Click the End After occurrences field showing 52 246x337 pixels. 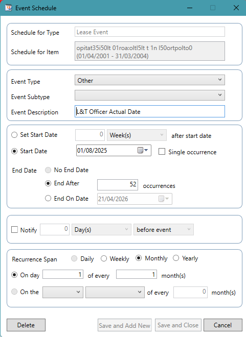point(118,185)
